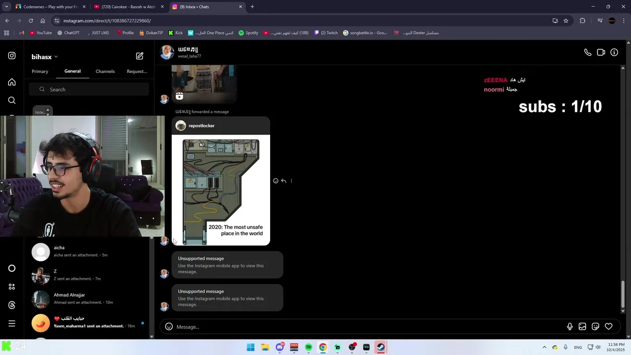Open File Explorer from taskbar
This screenshot has height=355, width=631.
[x=265, y=347]
